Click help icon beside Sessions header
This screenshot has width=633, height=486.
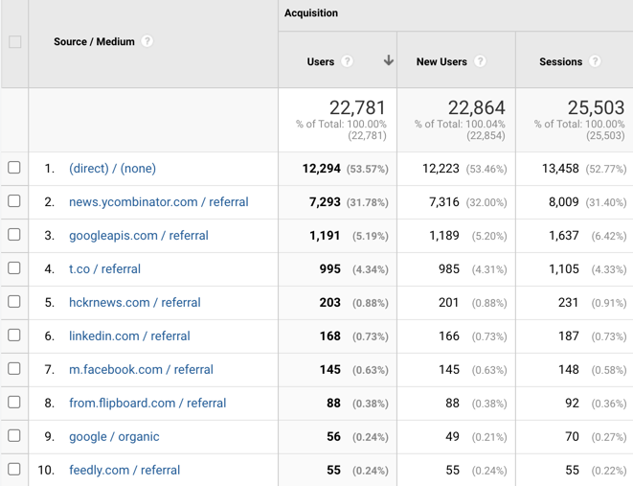tap(595, 61)
